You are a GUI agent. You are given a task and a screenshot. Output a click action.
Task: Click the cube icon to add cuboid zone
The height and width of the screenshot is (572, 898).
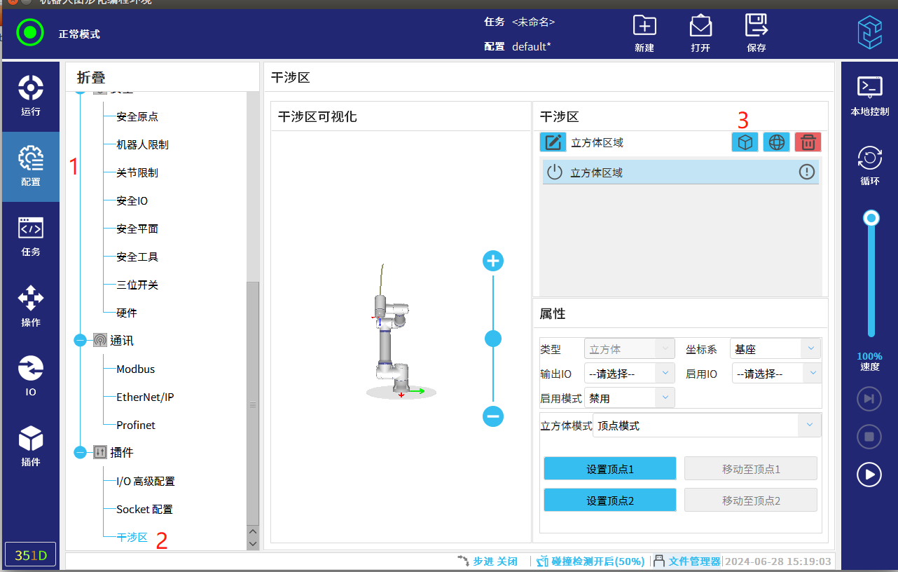click(x=745, y=142)
